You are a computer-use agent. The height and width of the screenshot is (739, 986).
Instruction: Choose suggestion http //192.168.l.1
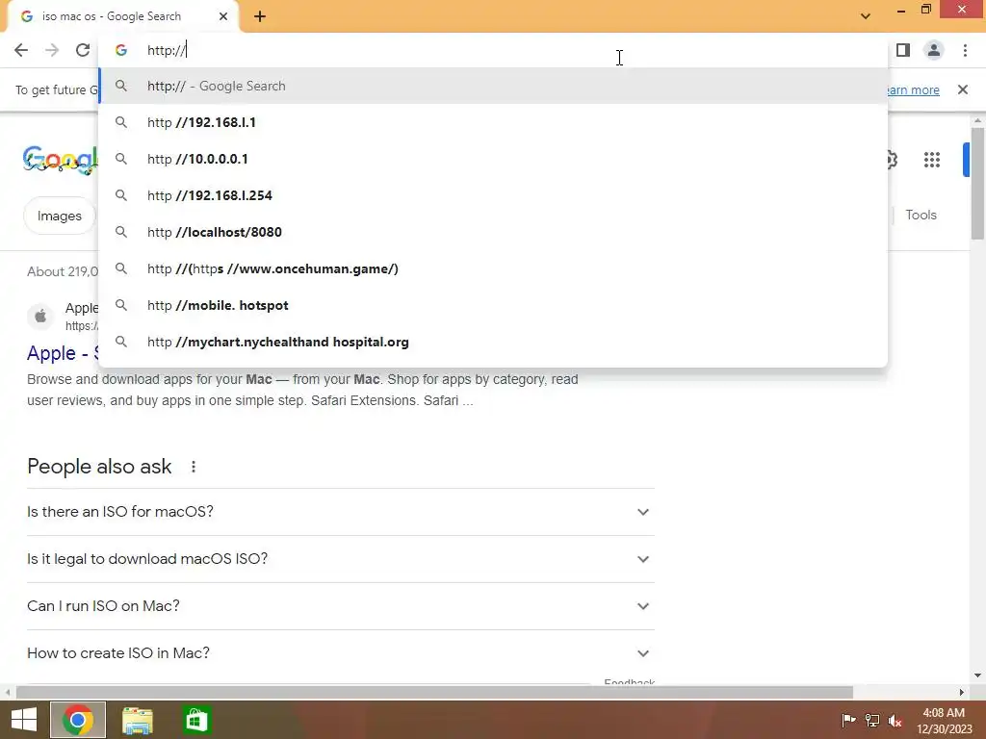[493, 122]
